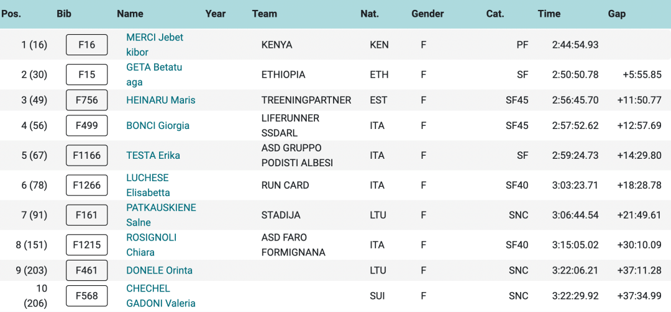The width and height of the screenshot is (671, 312).
Task: Click the Pos. column header
Action: (11, 14)
